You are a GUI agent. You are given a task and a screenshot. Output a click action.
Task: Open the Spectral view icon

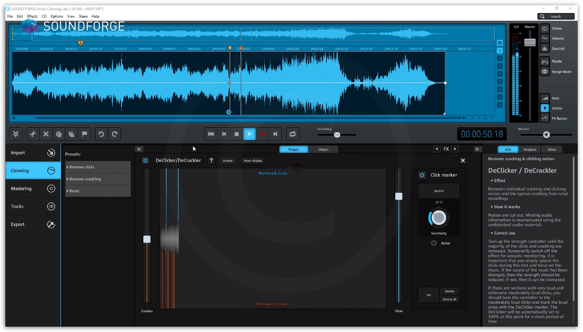tap(545, 48)
